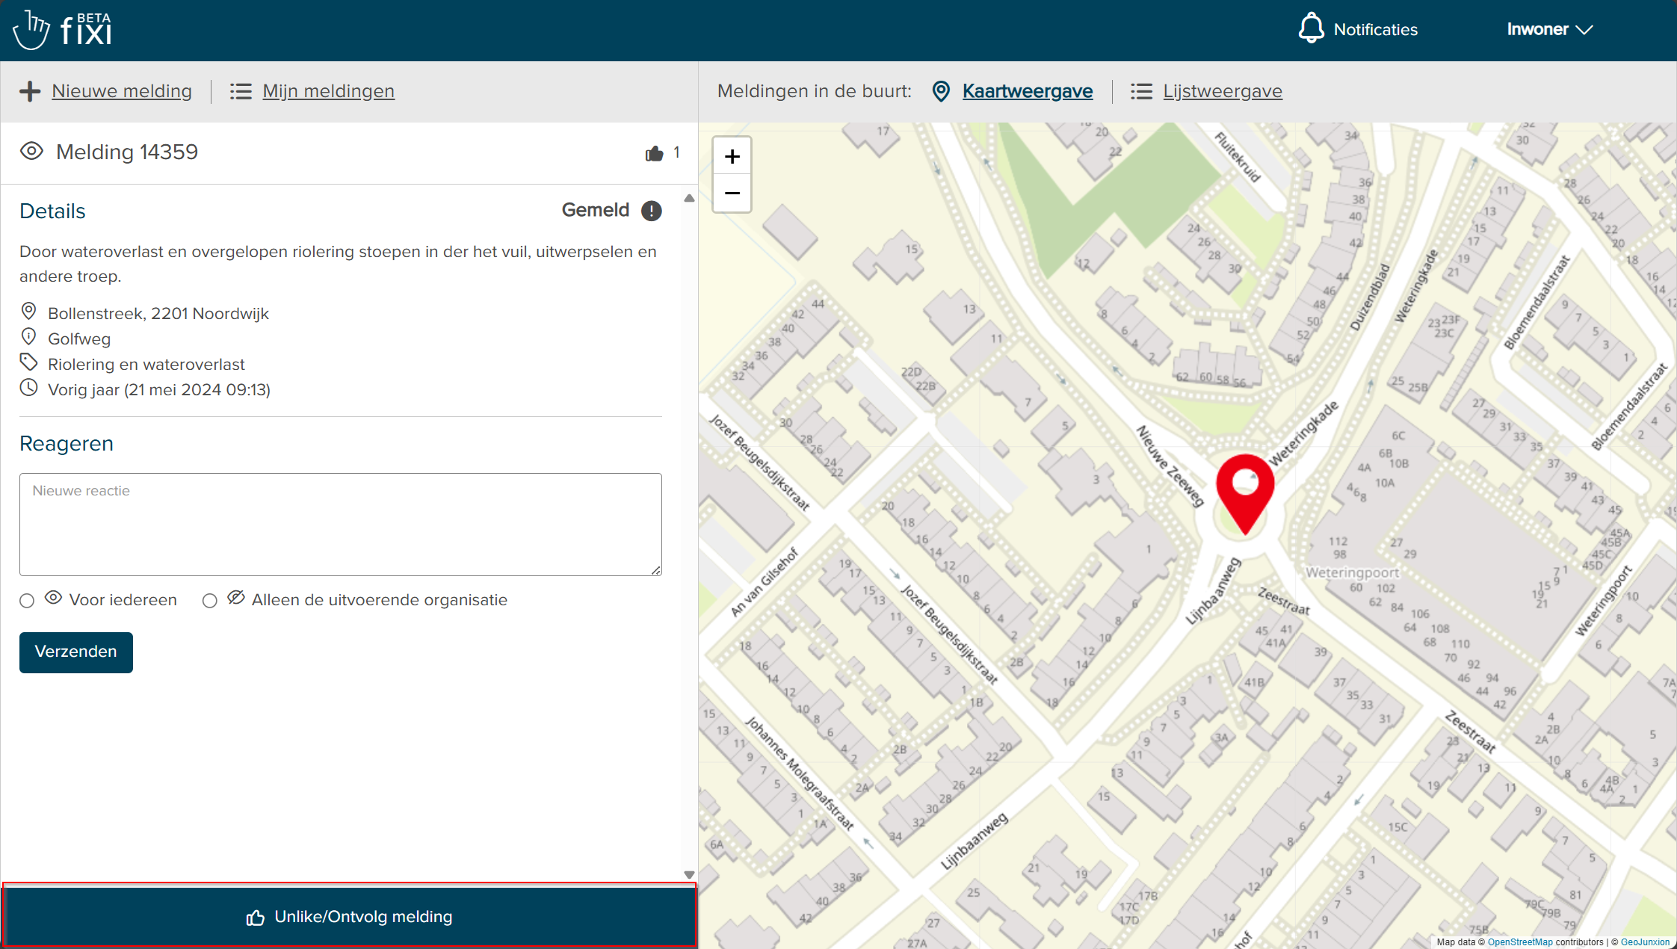Screen dimensions: 1677x949
Task: Click the Notificaties bell icon
Action: pyautogui.click(x=1311, y=29)
